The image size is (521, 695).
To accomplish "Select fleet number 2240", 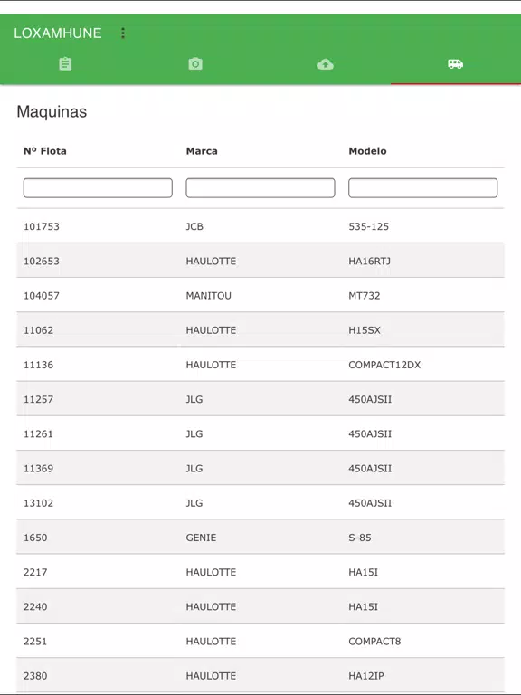I will [x=35, y=607].
